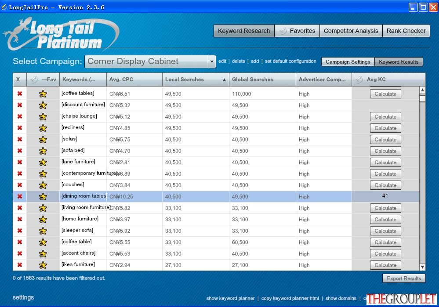This screenshot has height=307, width=439.
Task: Sort by Avg KC column header
Action: pos(388,79)
